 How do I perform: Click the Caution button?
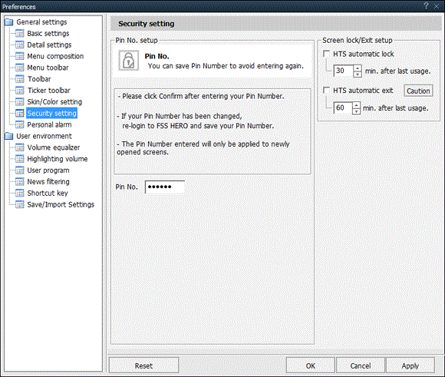point(418,91)
